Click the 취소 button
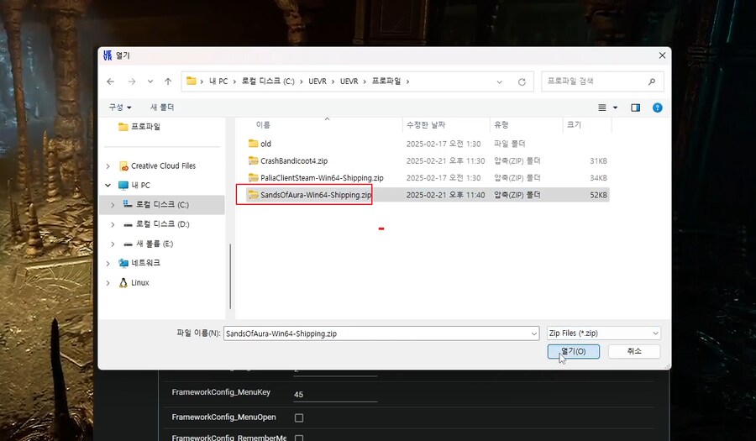 634,351
